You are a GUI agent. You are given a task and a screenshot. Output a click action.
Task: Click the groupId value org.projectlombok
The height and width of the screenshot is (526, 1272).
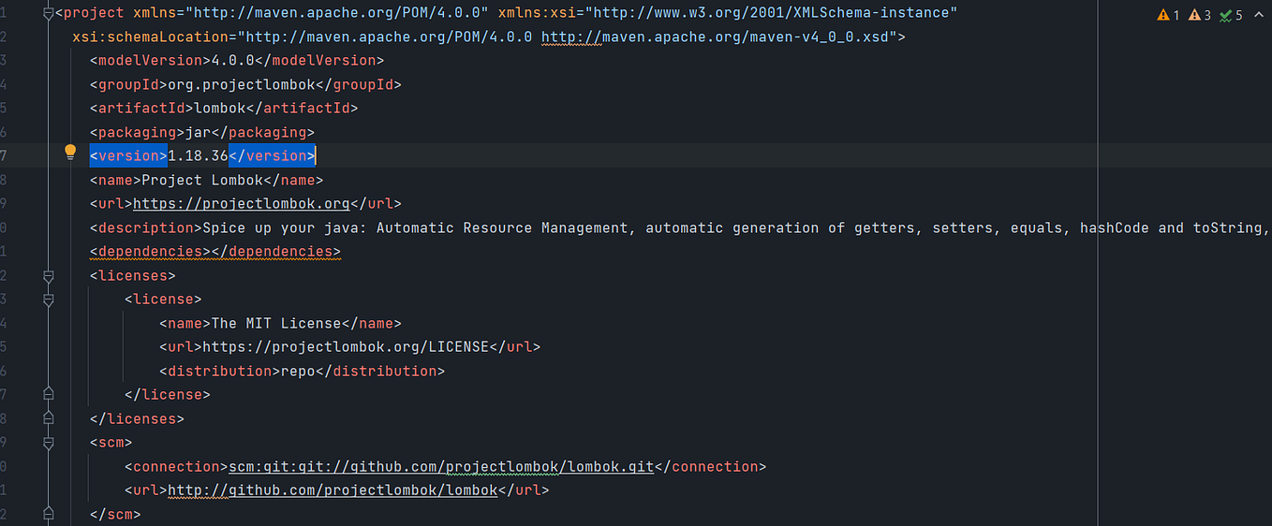click(x=242, y=85)
